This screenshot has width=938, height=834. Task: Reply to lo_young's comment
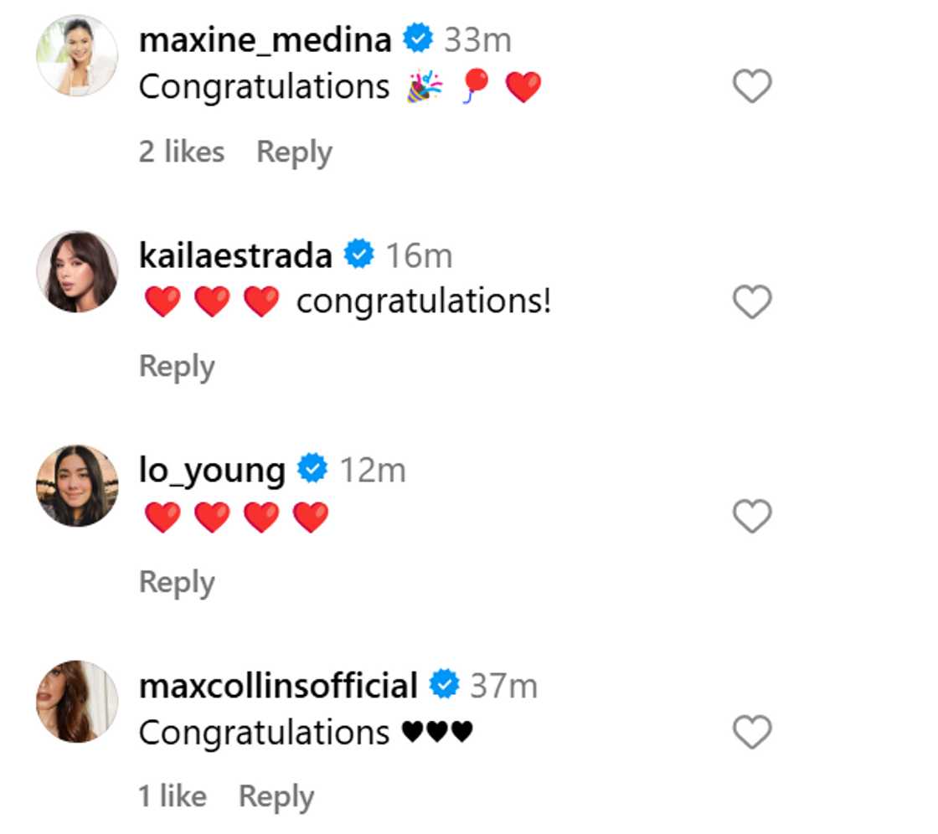tap(177, 582)
